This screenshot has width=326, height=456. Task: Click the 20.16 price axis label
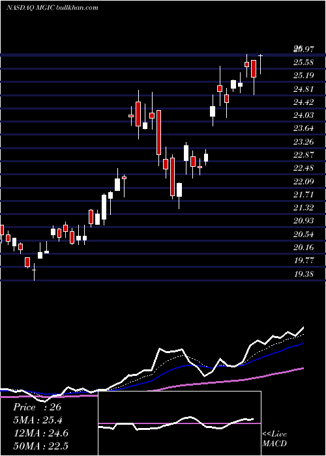pyautogui.click(x=304, y=248)
